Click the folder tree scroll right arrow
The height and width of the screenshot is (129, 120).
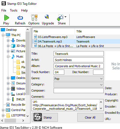(x=23, y=121)
